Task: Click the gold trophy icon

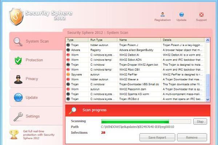Action: point(14,134)
